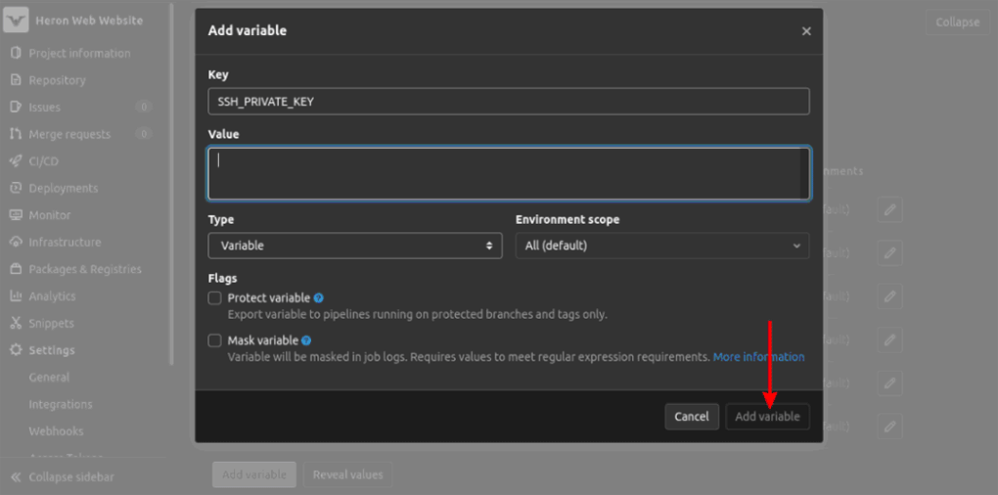
Task: Click the page's Add variable button below dialog
Action: [x=254, y=474]
